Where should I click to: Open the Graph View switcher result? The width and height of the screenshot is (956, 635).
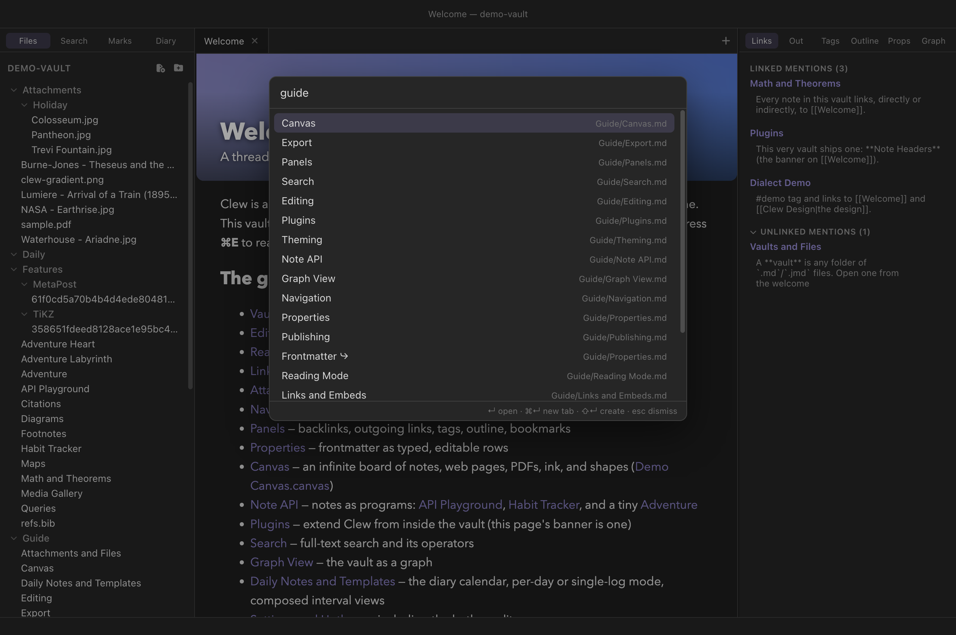coord(474,279)
